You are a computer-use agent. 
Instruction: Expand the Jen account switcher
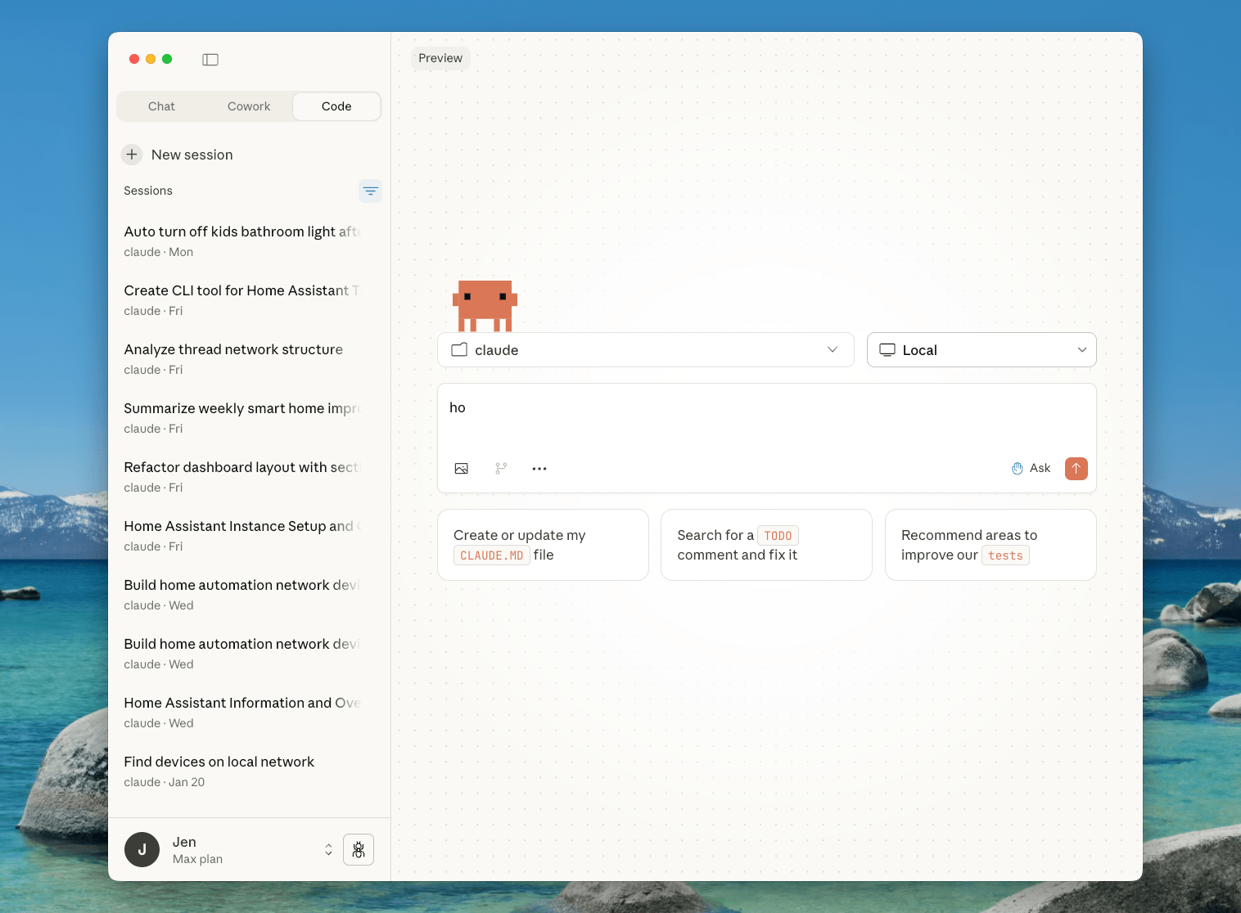point(328,850)
